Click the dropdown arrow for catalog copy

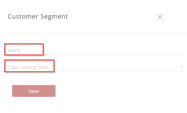tap(181, 68)
